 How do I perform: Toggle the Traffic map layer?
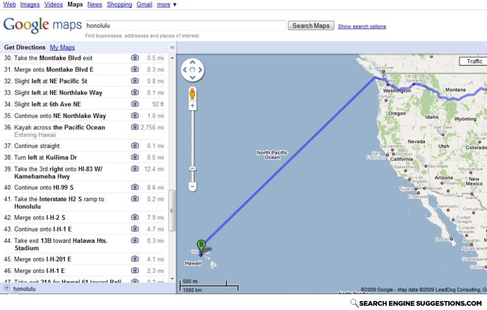474,61
